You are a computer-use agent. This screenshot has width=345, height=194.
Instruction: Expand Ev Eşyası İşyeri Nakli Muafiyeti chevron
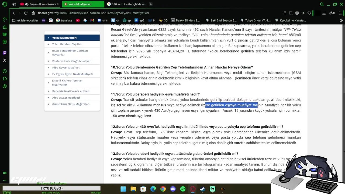[x=48, y=74]
